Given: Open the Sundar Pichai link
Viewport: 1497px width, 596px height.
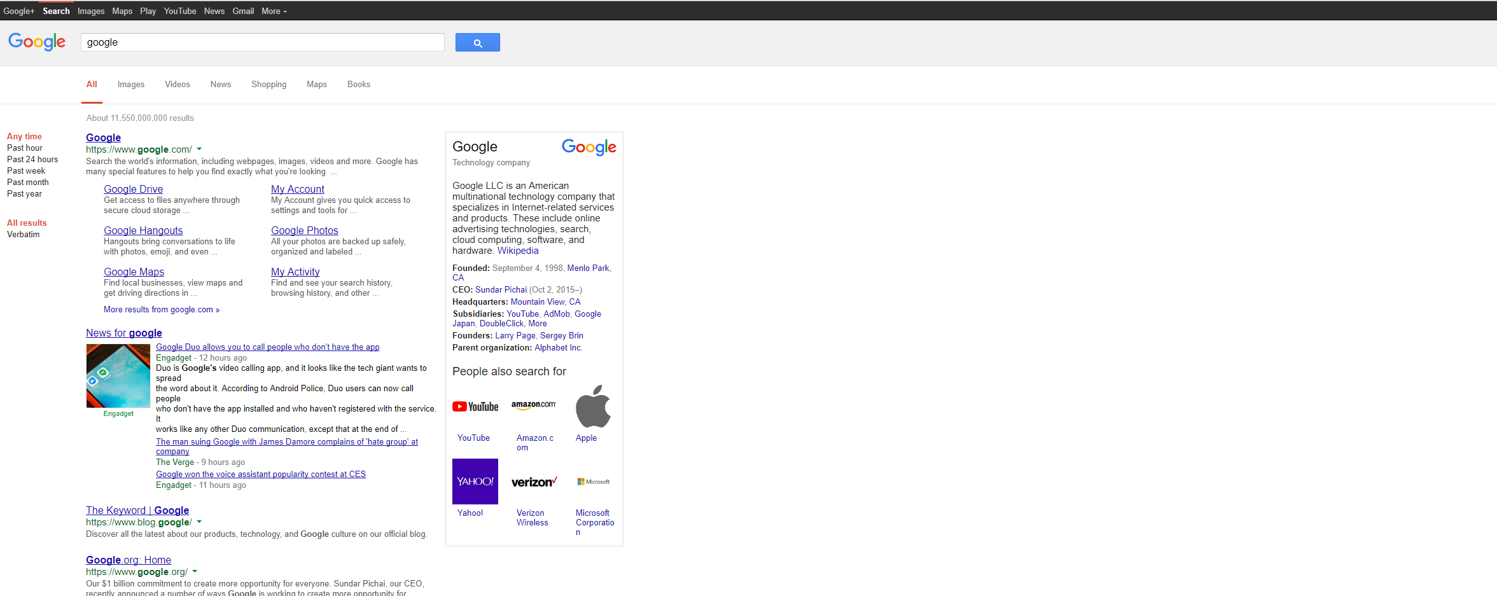Looking at the screenshot, I should [x=501, y=289].
